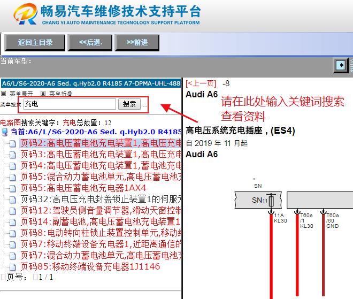Open 页码85:移动终端设备充电器1J1146 result
The image size is (353, 299).
[90, 266]
